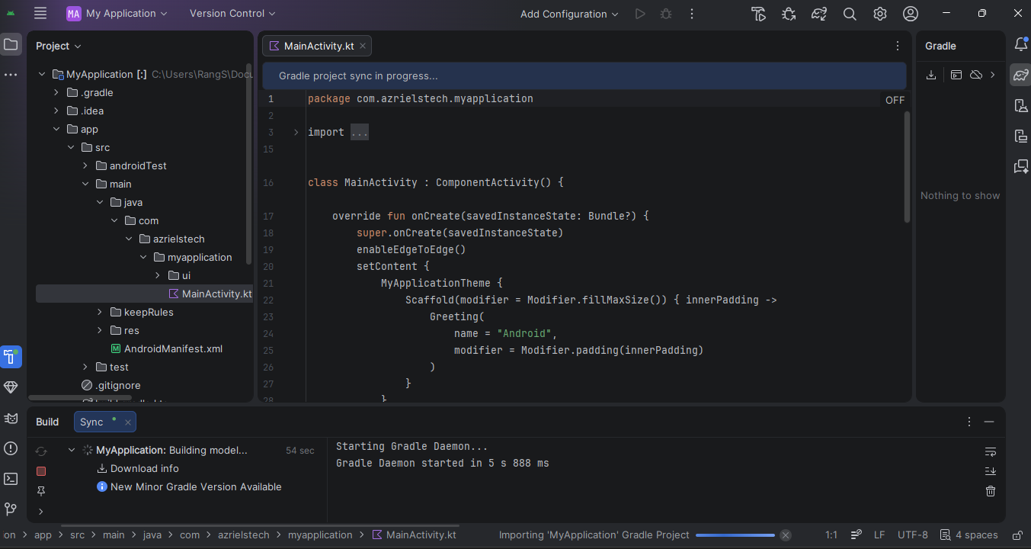Viewport: 1031px width, 549px height.
Task: Open the Terminal tool window
Action: point(11,479)
